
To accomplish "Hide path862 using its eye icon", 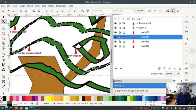I will click(115, 32).
